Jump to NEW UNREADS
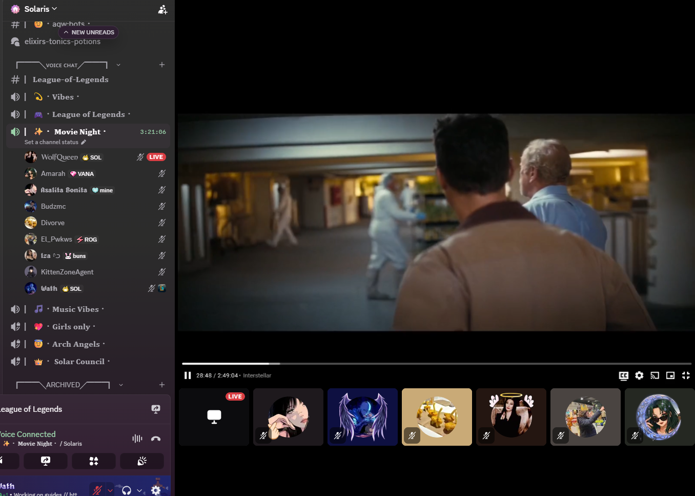Viewport: 695px width, 496px height. [x=89, y=32]
